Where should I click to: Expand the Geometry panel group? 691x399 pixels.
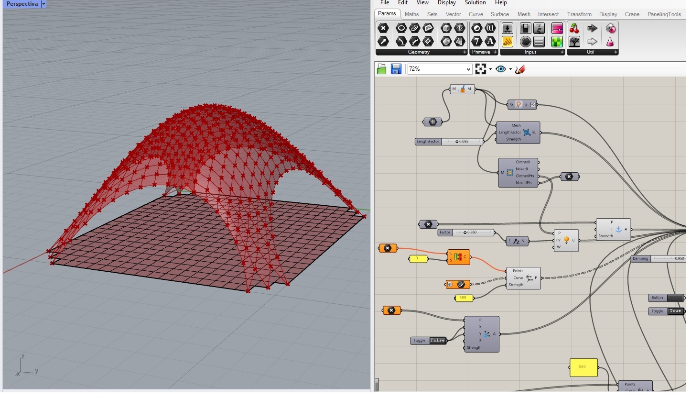(464, 52)
